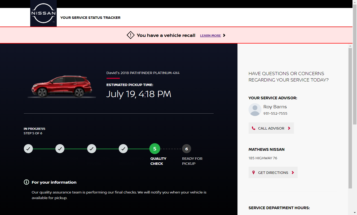Open the recall LEARN MORE link
The width and height of the screenshot is (357, 215).
[x=210, y=36]
